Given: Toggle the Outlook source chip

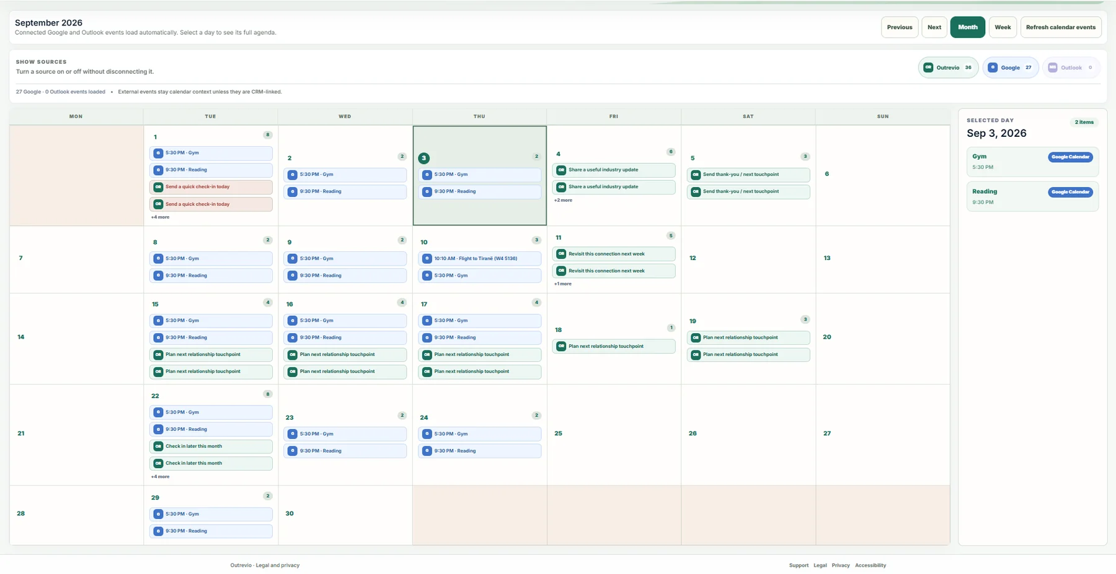Looking at the screenshot, I should tap(1071, 67).
